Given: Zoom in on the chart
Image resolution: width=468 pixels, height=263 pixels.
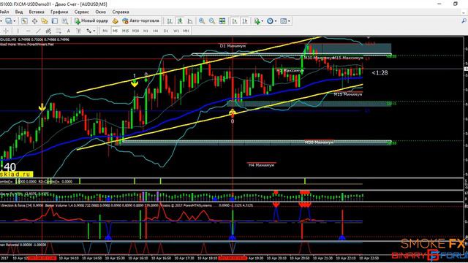Looking at the screenshot, I should (202, 21).
